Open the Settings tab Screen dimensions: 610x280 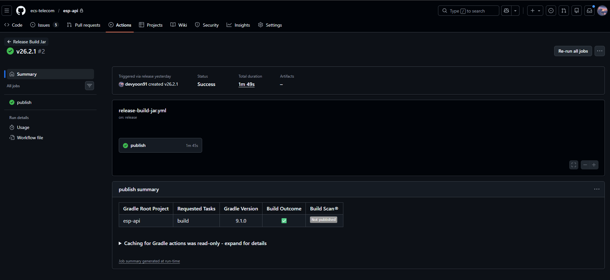(270, 25)
